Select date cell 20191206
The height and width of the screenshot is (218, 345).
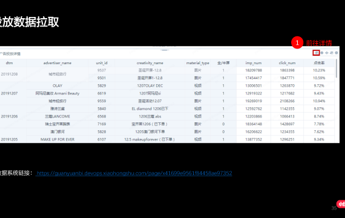[x=9, y=116]
